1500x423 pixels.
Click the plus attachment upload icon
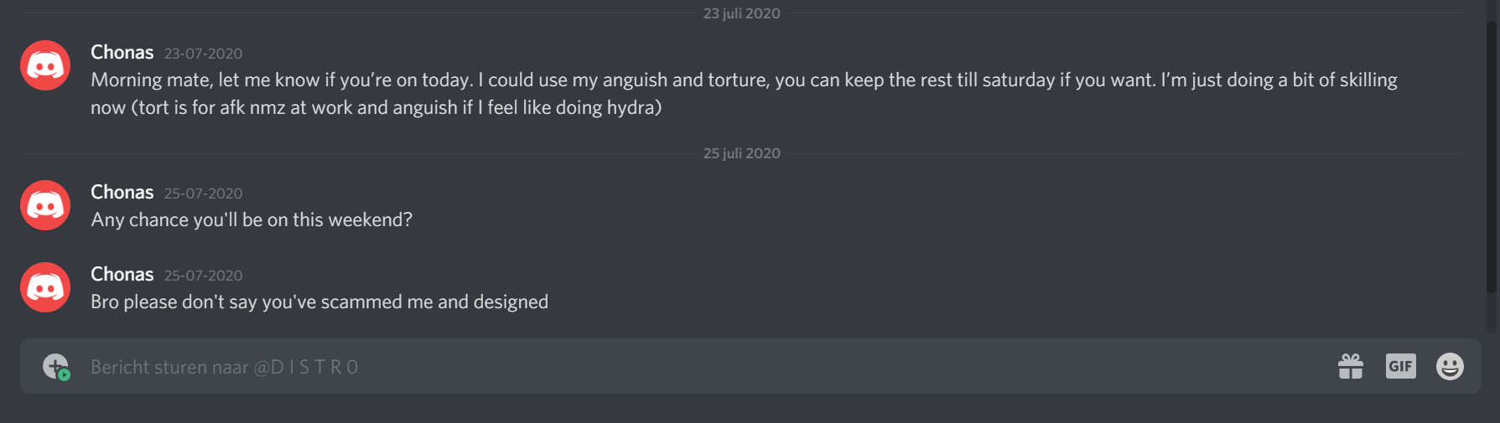tap(56, 366)
